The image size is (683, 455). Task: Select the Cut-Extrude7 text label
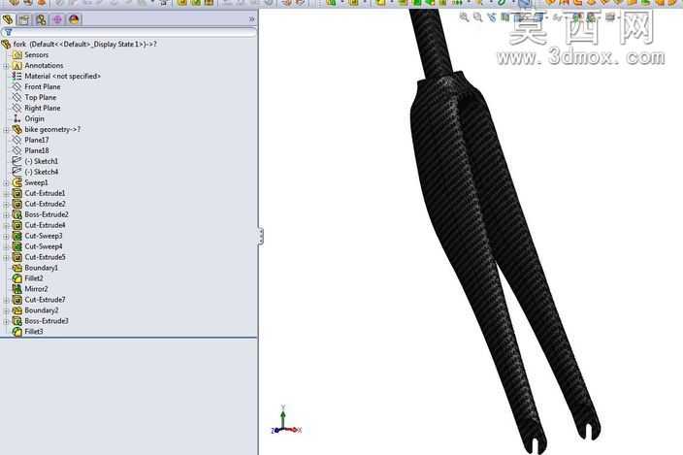click(x=45, y=300)
